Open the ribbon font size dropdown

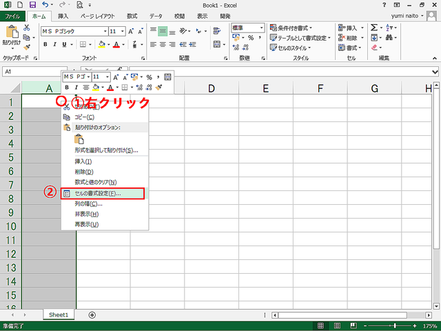point(123,31)
